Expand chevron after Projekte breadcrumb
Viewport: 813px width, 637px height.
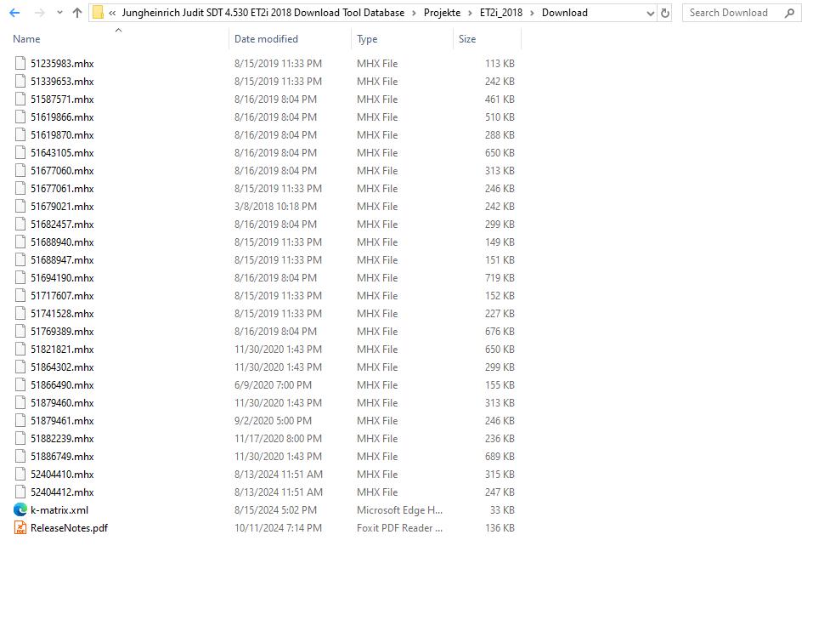pyautogui.click(x=470, y=13)
